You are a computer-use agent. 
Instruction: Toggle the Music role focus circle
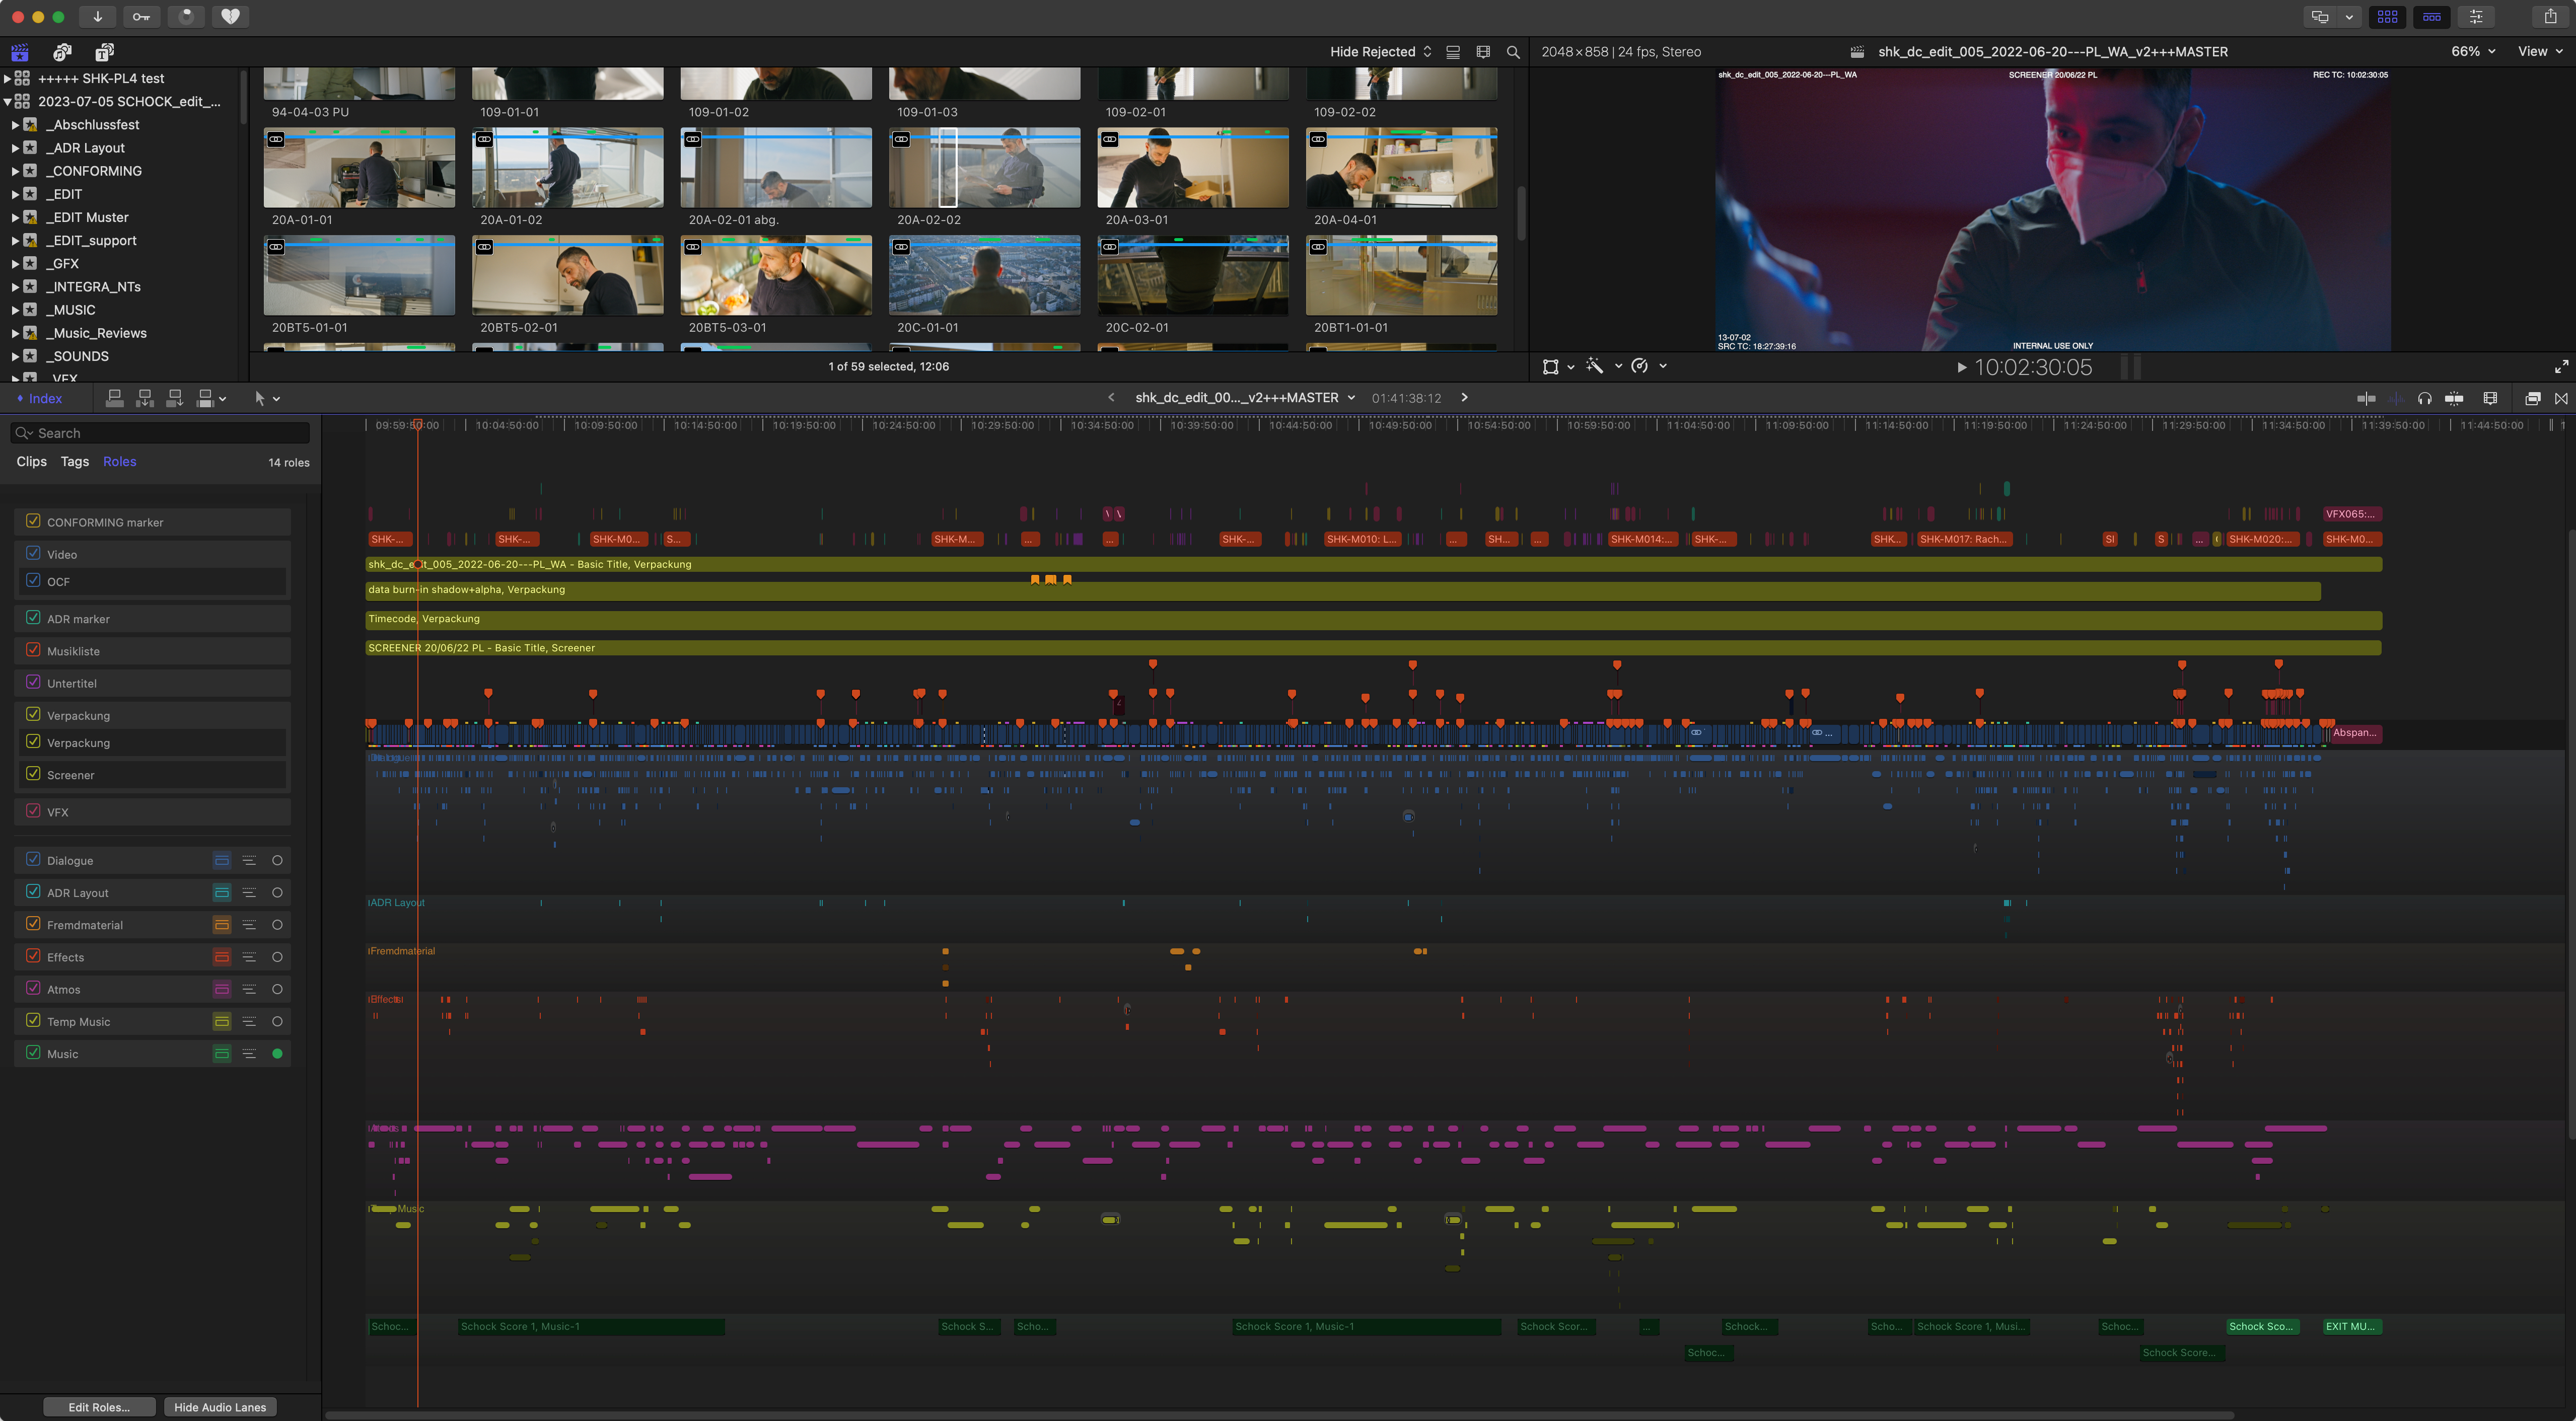coord(277,1053)
